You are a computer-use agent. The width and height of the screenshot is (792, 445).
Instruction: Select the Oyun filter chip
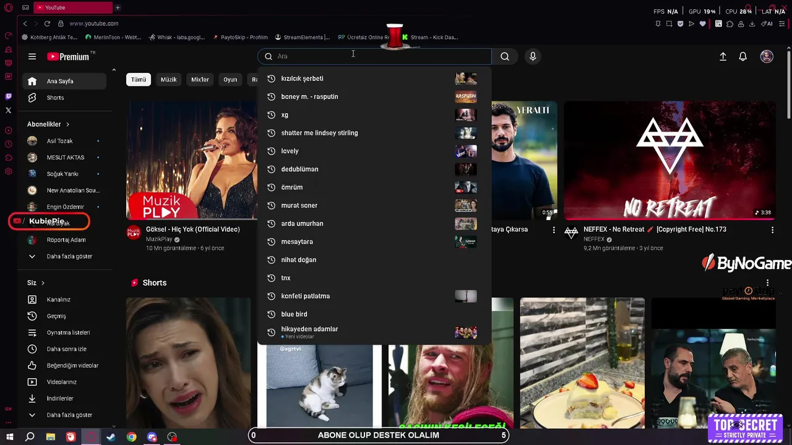(230, 80)
